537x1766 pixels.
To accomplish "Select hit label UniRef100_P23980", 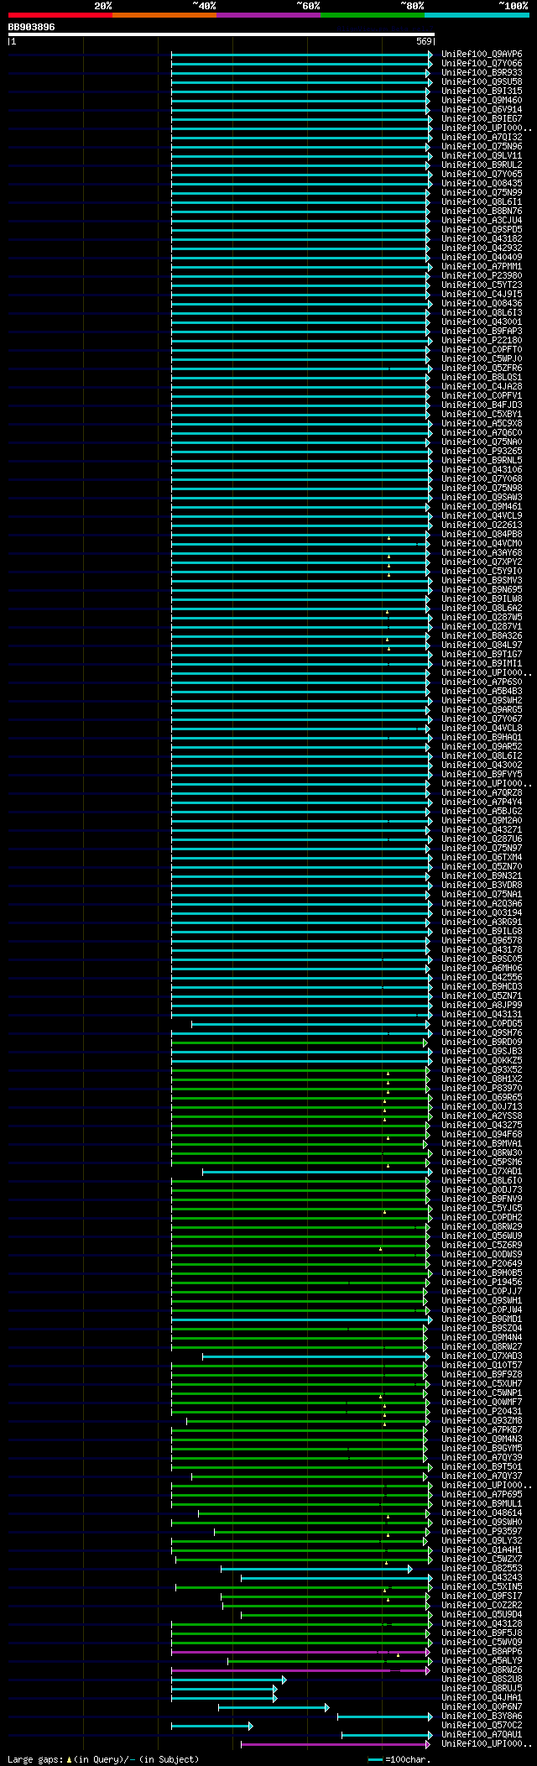I will (482, 276).
